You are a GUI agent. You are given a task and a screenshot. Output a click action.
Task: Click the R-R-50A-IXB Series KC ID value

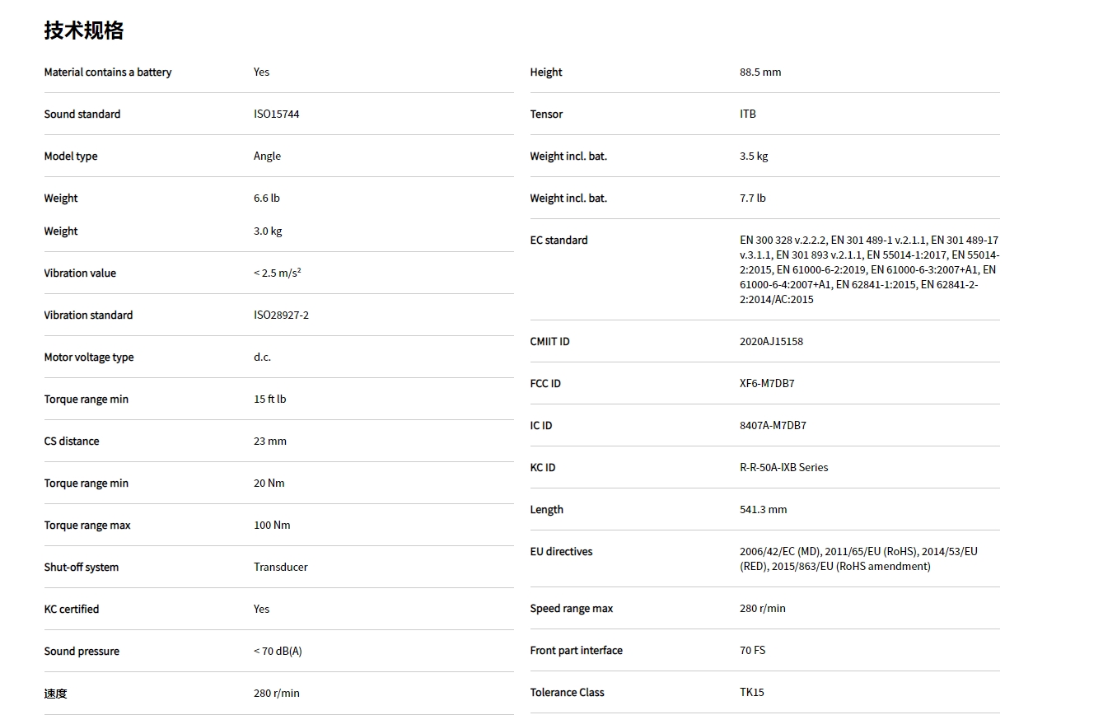tap(783, 468)
